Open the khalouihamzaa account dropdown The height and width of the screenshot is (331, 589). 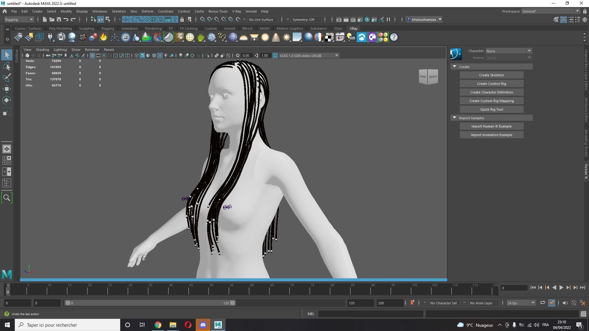click(424, 19)
